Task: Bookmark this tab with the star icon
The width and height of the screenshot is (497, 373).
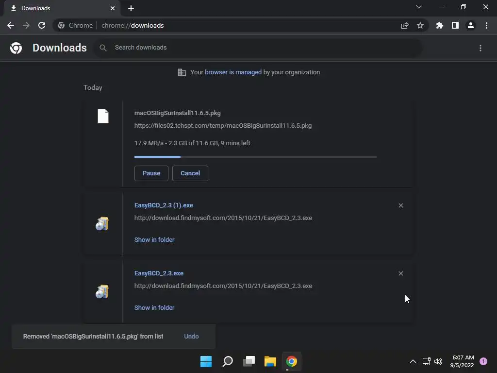Action: click(x=420, y=25)
